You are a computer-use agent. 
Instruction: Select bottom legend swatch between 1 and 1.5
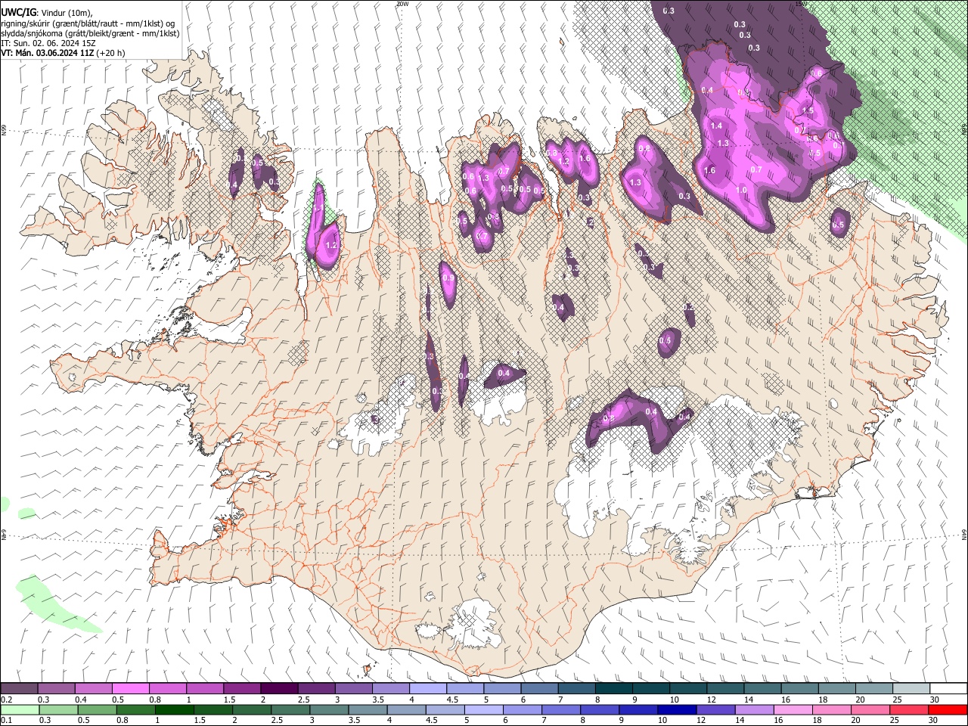tap(175, 709)
